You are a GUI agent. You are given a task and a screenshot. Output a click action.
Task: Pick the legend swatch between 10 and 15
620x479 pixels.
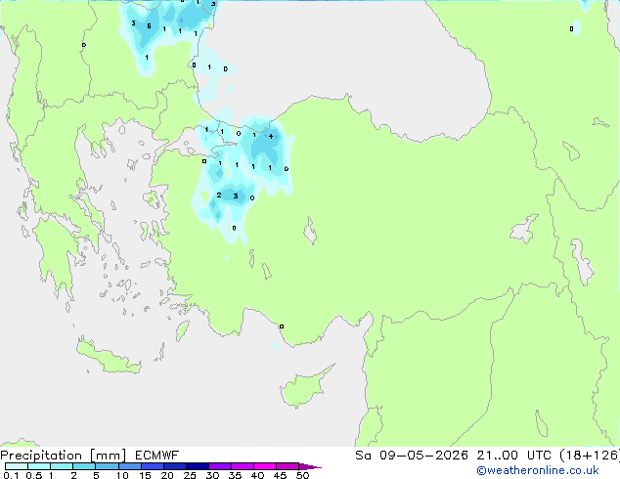(x=130, y=466)
